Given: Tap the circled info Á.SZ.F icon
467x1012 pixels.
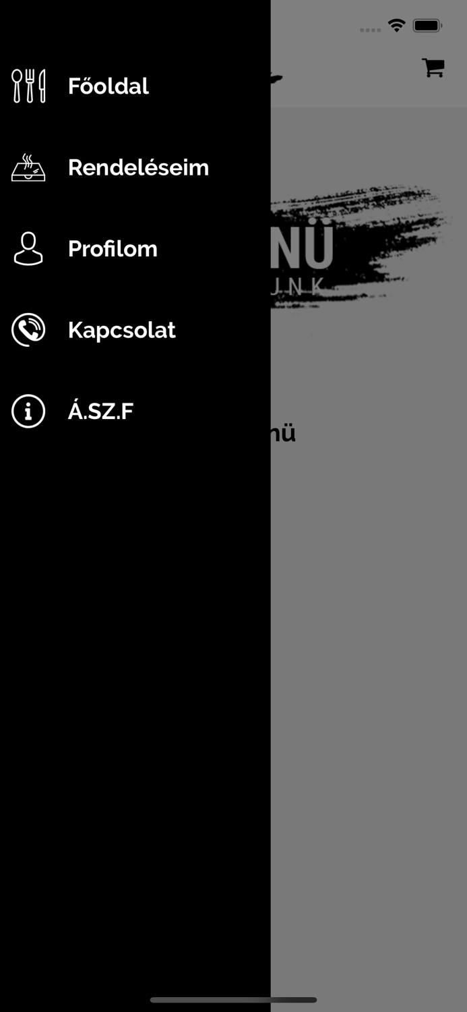Looking at the screenshot, I should [x=28, y=411].
